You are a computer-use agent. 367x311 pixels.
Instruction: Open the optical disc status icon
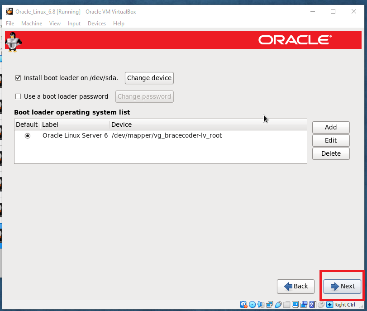[252, 305]
